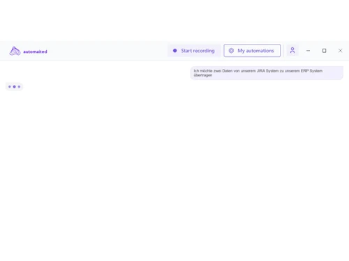Image resolution: width=349 pixels, height=261 pixels.
Task: Click the Start recording button
Action: click(194, 51)
